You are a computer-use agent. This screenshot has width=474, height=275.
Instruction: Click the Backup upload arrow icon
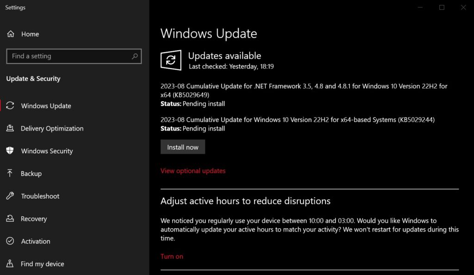[10, 173]
